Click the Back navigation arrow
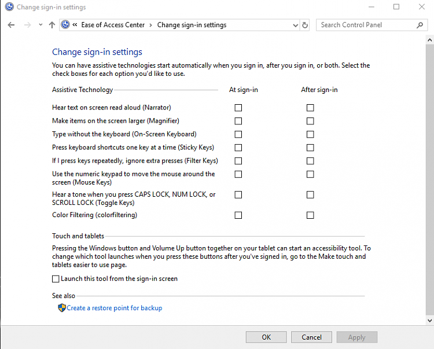Screen dimensions: 434x349 pyautogui.click(x=12, y=25)
